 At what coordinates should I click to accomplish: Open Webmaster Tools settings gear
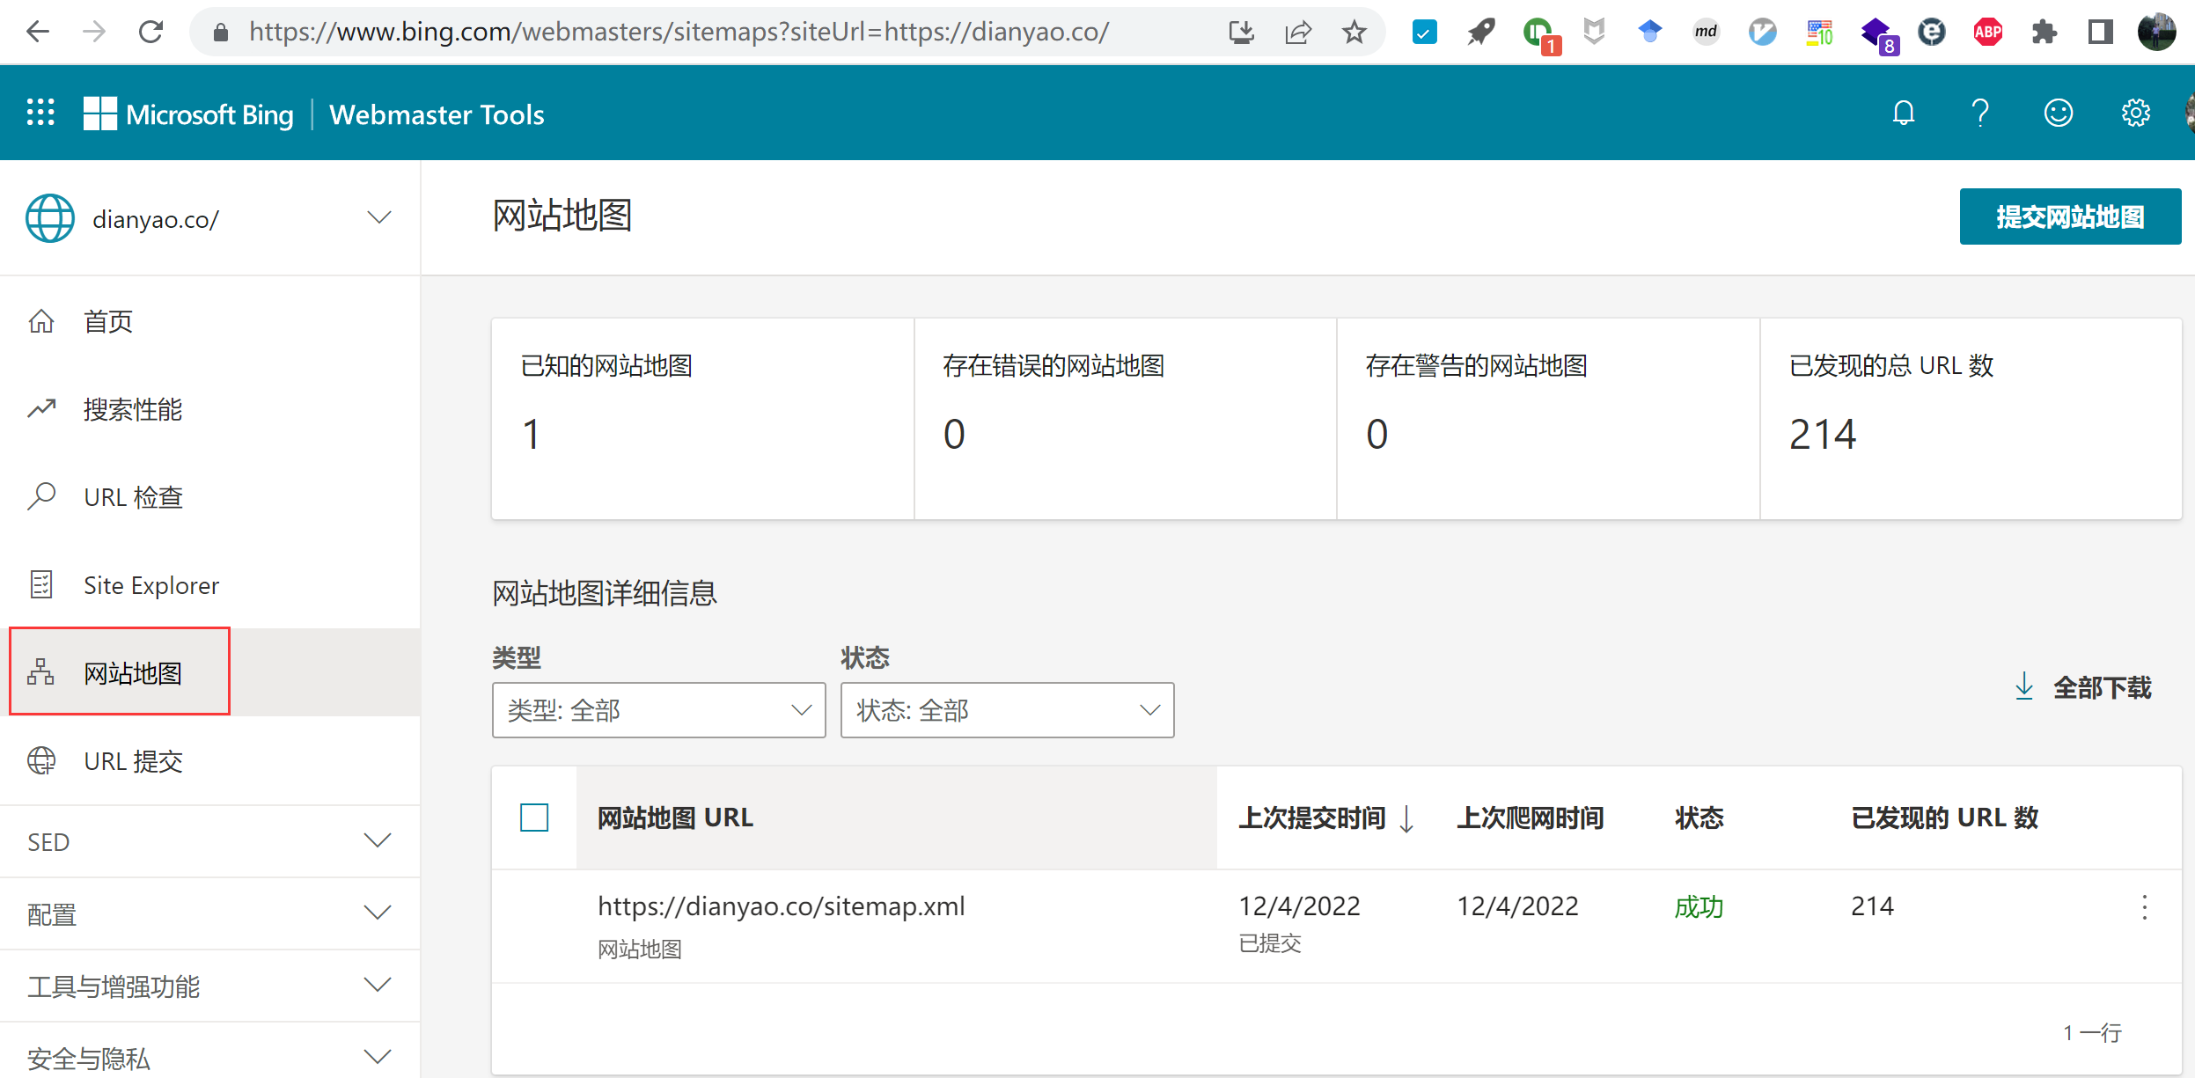pos(2137,113)
